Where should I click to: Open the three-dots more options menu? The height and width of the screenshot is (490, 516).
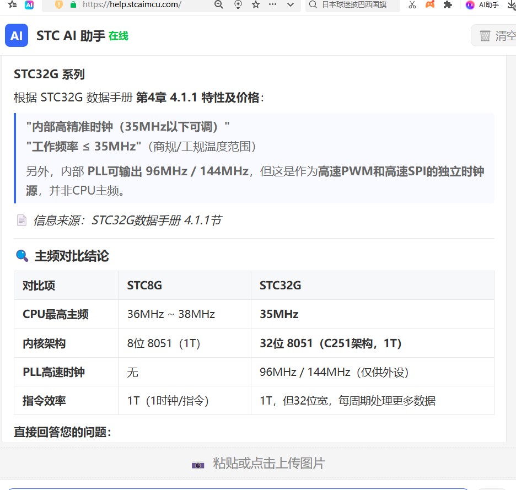pos(272,4)
